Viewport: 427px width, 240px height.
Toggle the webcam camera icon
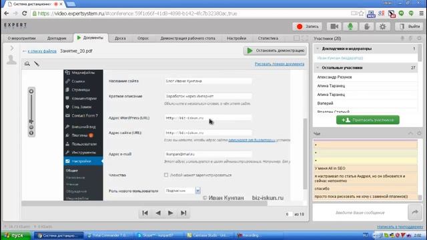click(x=334, y=27)
